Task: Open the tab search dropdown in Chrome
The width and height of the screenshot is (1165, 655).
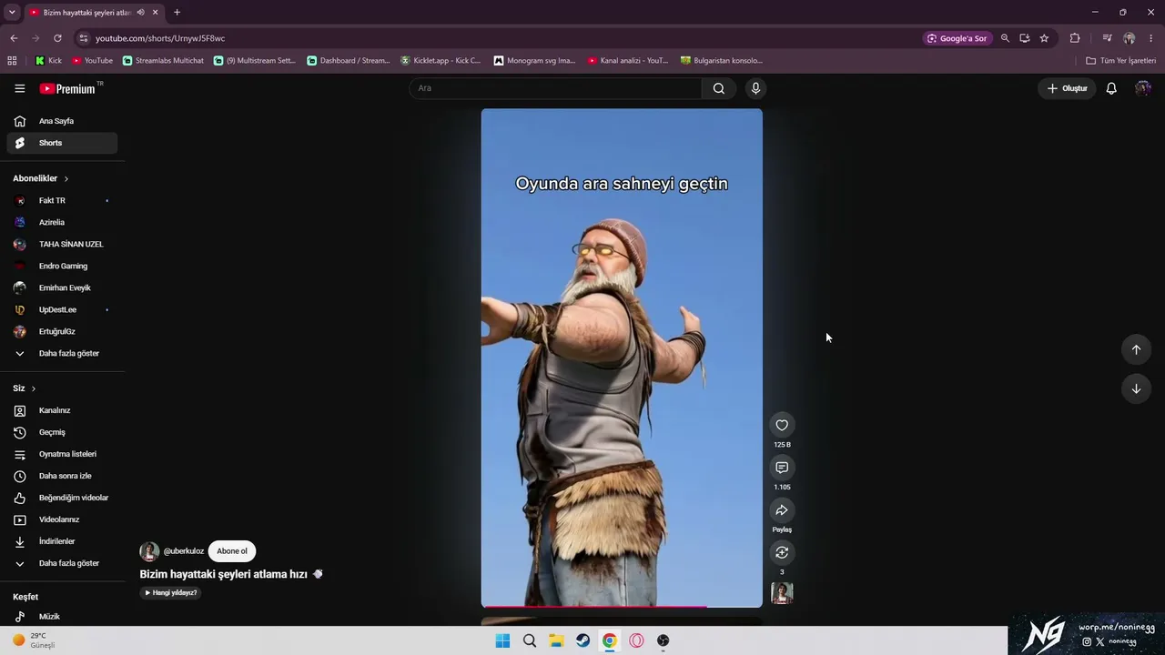Action: tap(12, 13)
